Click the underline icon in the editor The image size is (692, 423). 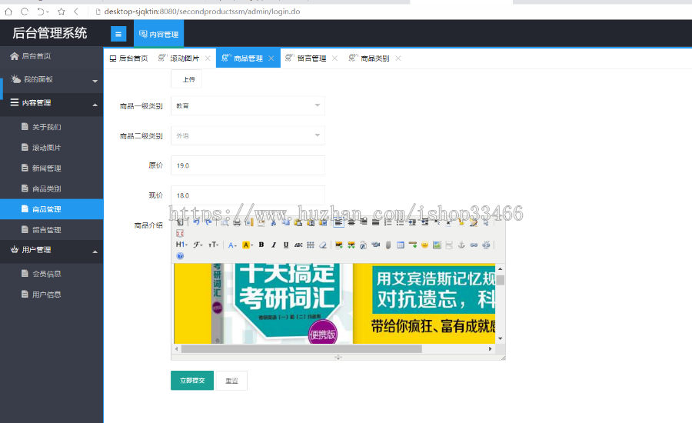(286, 245)
